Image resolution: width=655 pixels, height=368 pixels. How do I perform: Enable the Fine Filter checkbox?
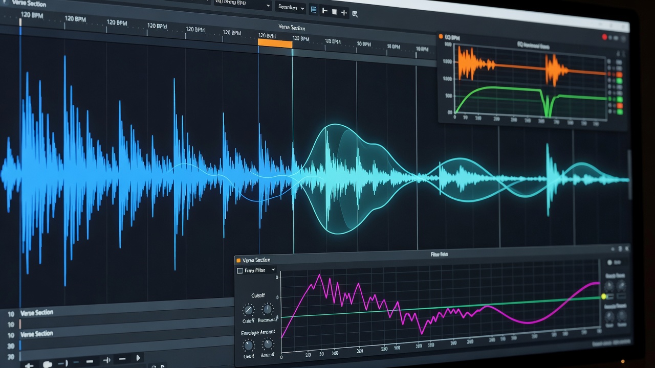[240, 270]
